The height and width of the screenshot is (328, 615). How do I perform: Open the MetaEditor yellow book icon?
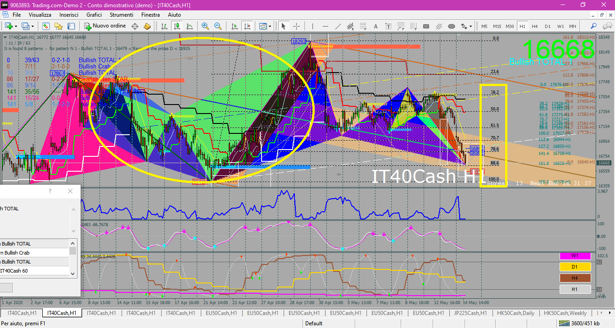[147, 26]
